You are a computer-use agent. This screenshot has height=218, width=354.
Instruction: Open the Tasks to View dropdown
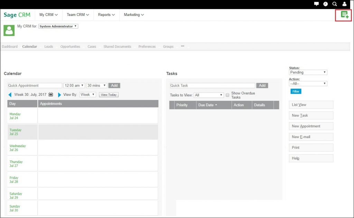coord(209,95)
